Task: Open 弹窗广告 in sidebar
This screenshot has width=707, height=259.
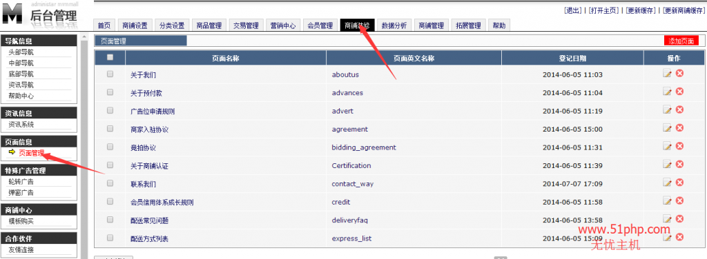Action: (x=21, y=192)
